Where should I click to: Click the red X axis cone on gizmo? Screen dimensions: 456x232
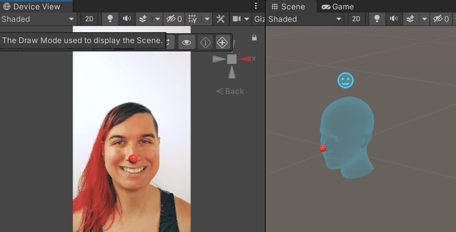click(x=245, y=59)
